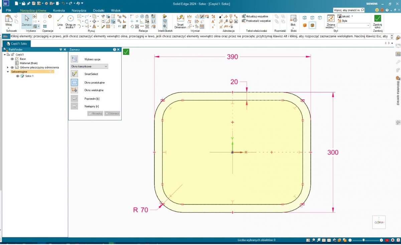
Task: Click the Aktualizuj wszystkie command
Action: 255,16
